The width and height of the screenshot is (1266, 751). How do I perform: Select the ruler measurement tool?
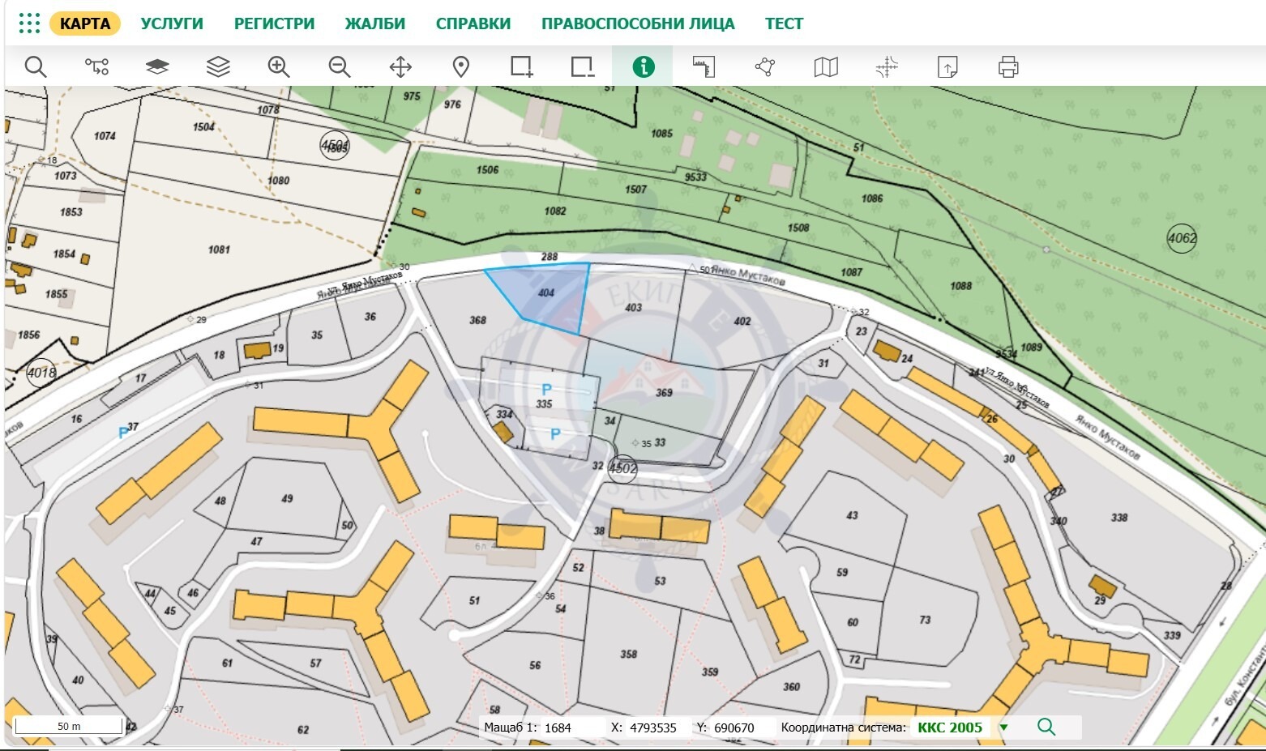tap(704, 66)
